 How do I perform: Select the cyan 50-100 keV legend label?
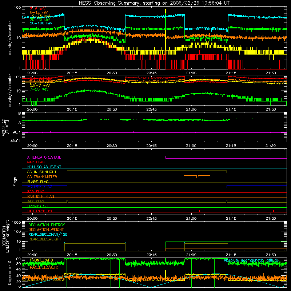[41, 23]
